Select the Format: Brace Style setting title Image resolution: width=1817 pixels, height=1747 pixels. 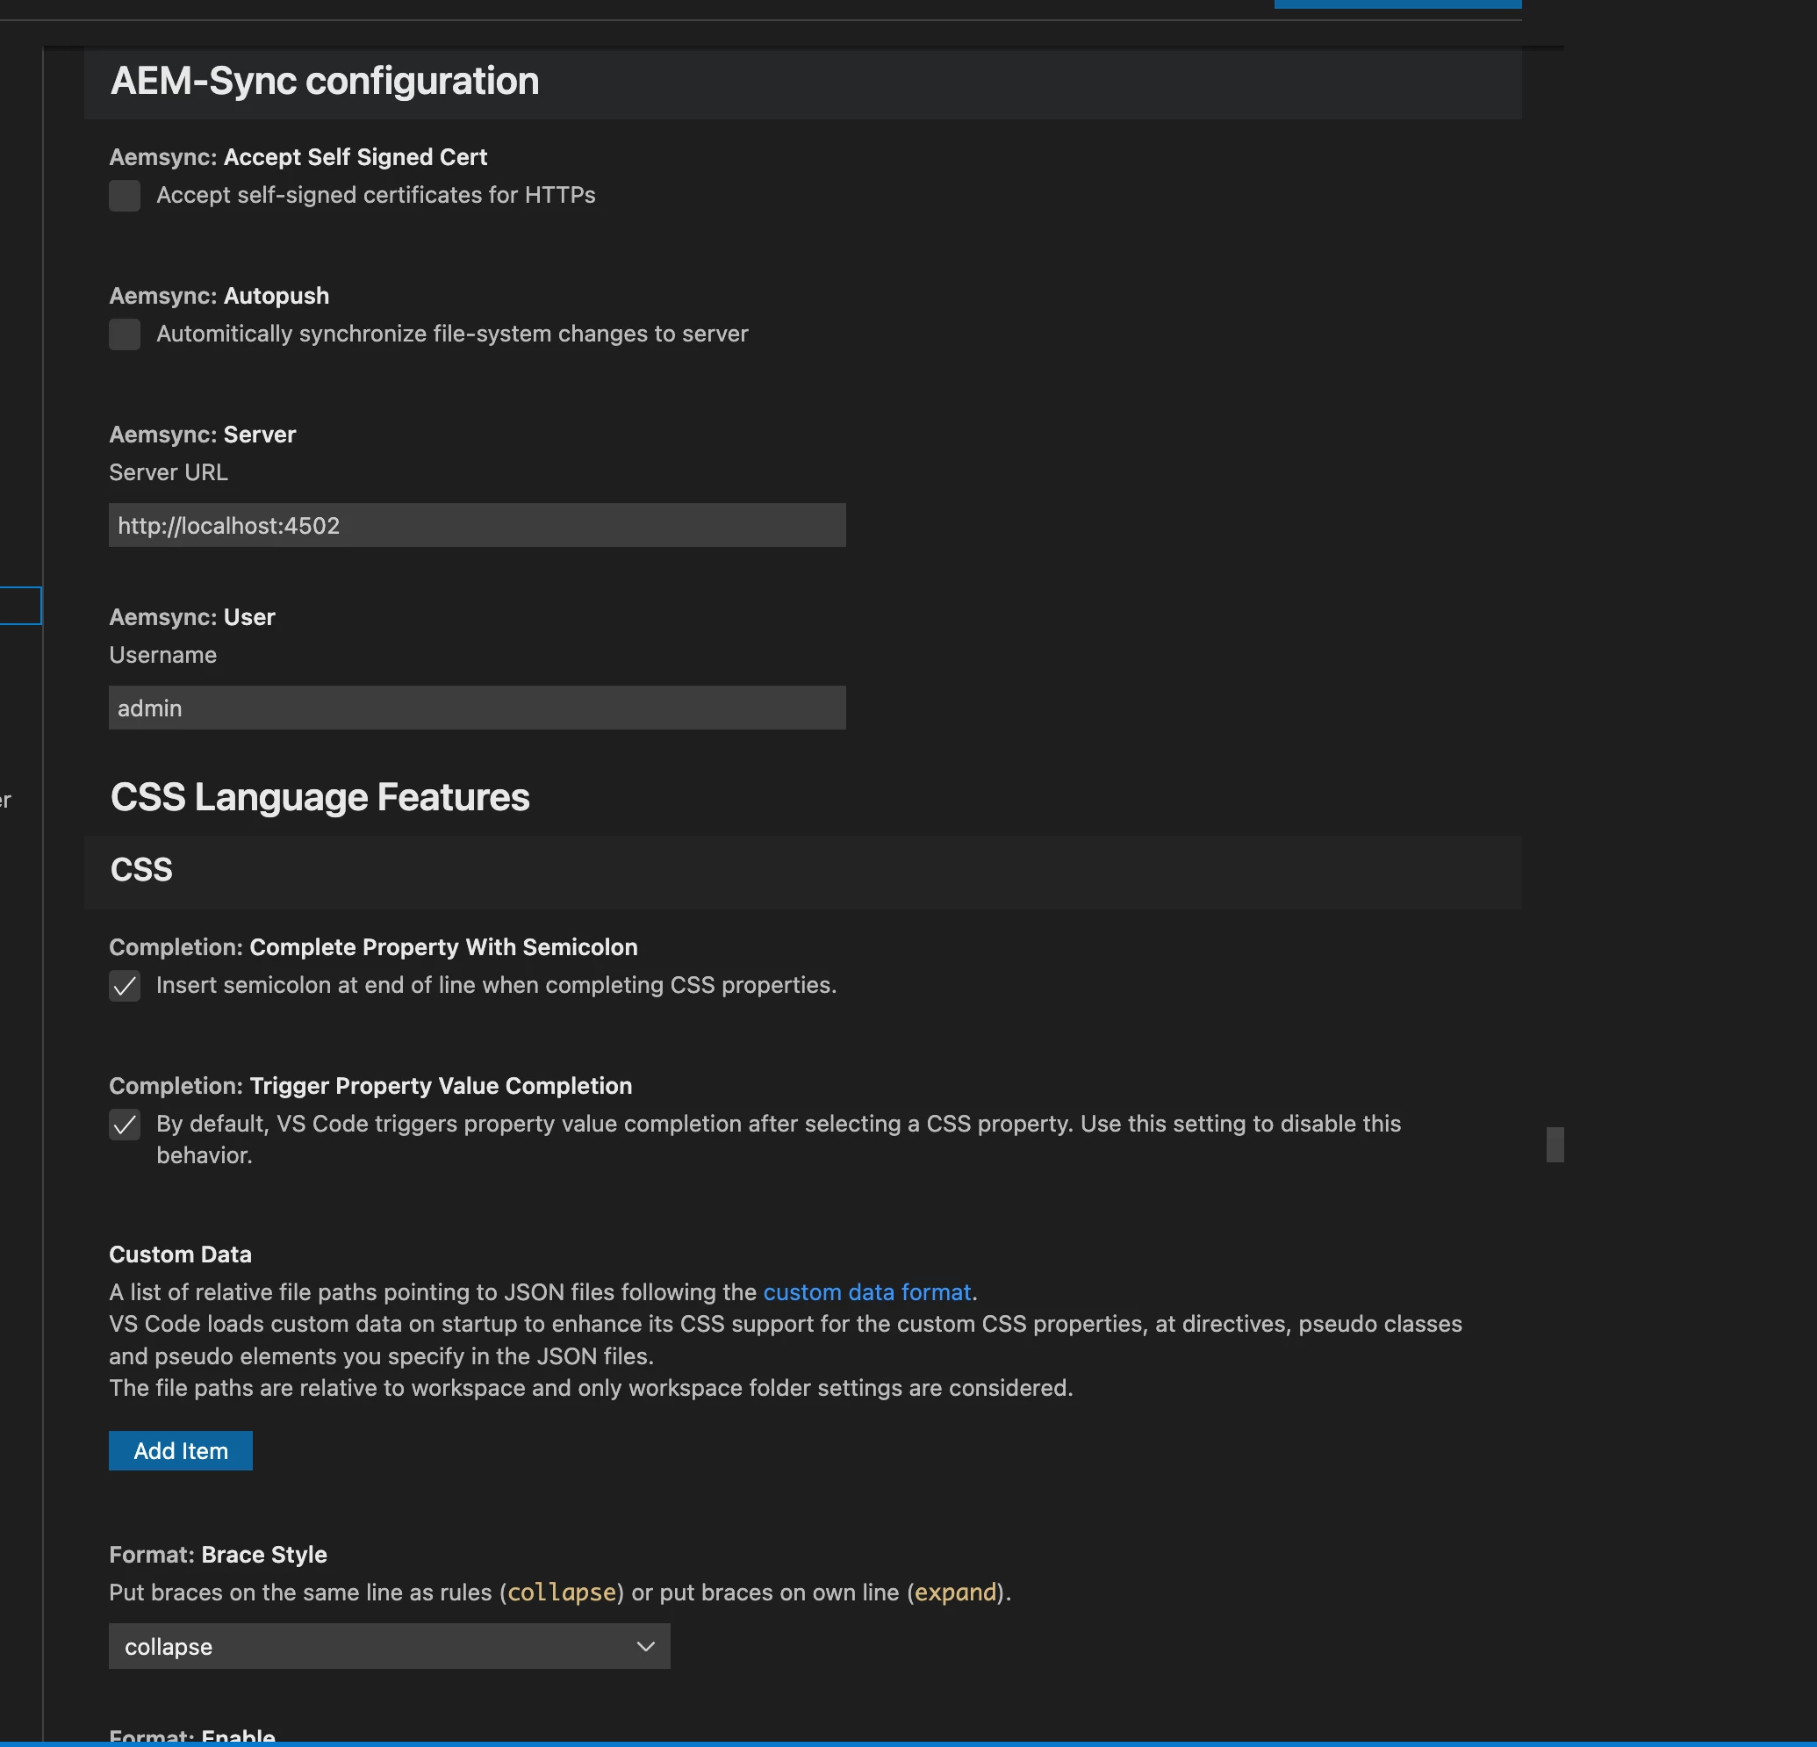(x=218, y=1555)
